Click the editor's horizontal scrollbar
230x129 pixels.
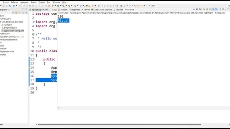(120, 124)
